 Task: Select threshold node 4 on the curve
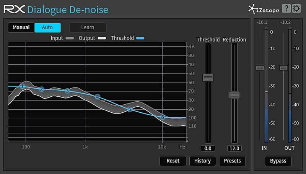tap(98, 96)
